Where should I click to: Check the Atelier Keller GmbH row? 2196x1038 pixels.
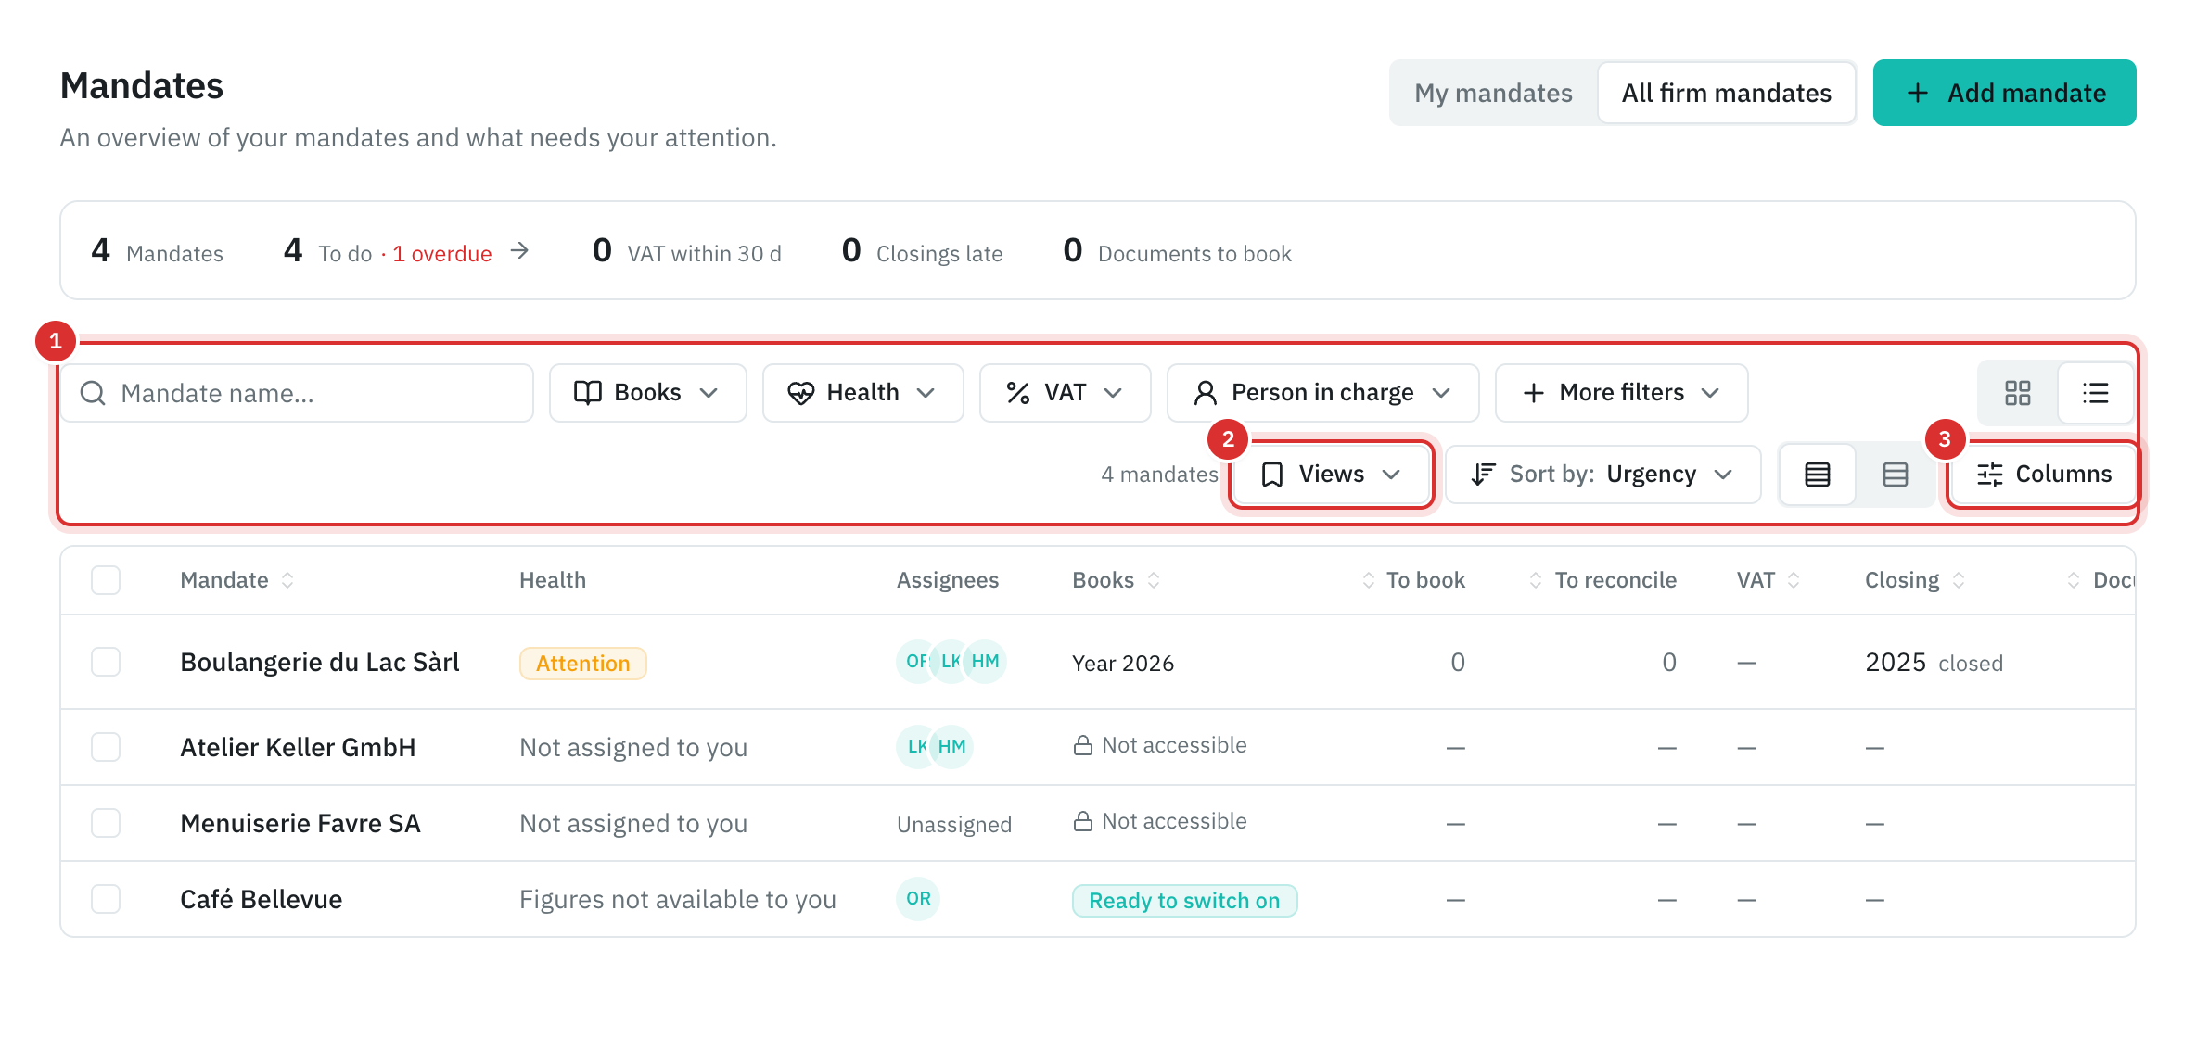[x=106, y=747]
